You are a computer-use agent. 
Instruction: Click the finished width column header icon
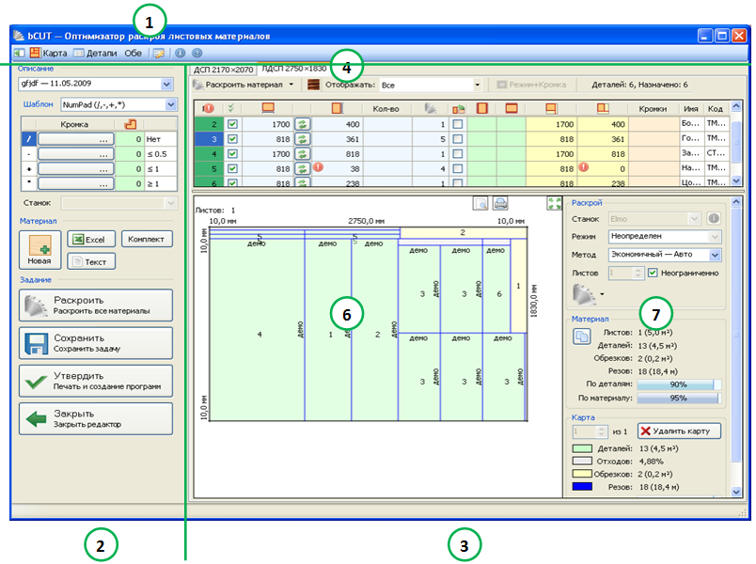[x=603, y=108]
